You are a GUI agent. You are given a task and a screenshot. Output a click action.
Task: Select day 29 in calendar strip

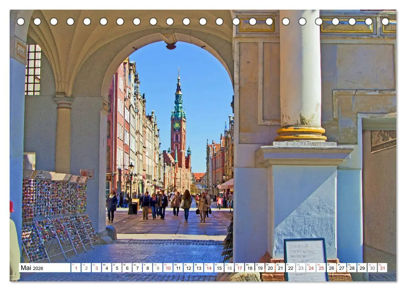click(362, 268)
